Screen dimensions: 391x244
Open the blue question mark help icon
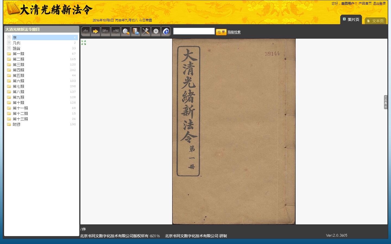click(166, 32)
